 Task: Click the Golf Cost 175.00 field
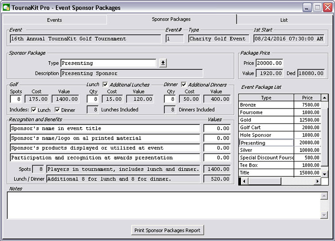coord(36,99)
